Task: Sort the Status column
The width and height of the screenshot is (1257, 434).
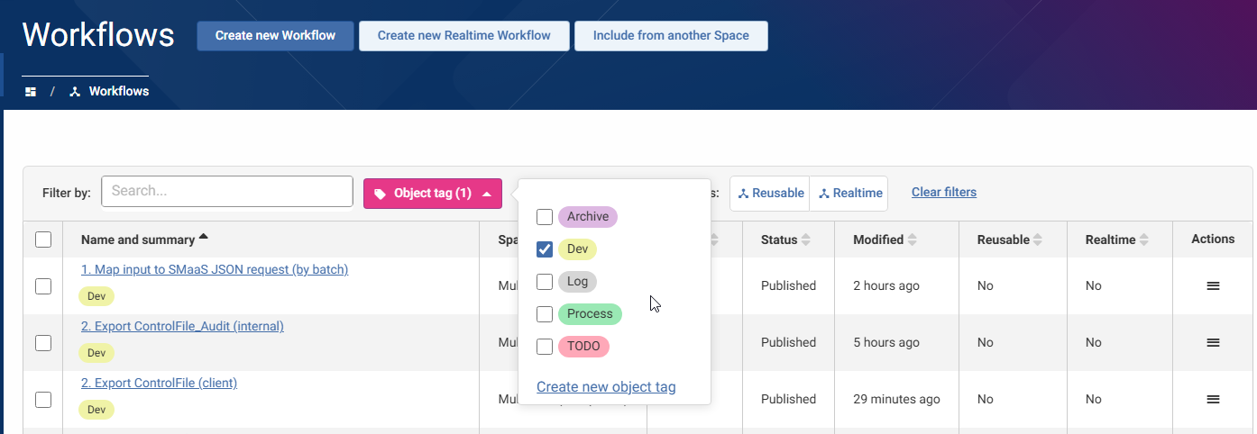Action: [806, 240]
